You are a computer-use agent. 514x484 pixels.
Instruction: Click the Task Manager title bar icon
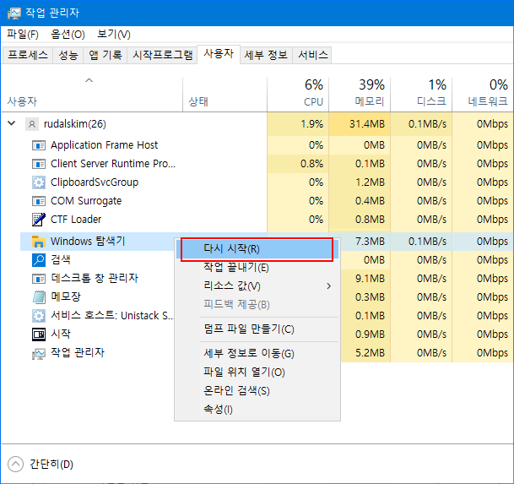(14, 14)
